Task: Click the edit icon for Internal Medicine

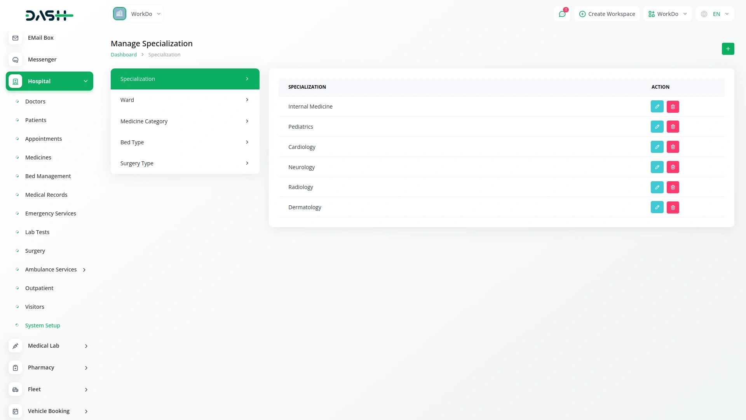Action: pos(657,107)
